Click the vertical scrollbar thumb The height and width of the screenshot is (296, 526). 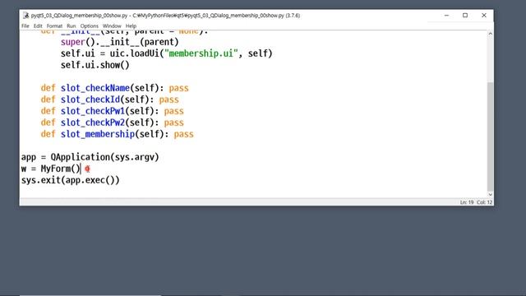(x=490, y=136)
